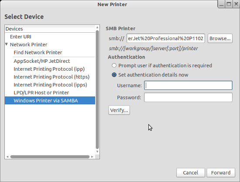Go Forward to next step
Screen dimensions: 240x182
[221, 173]
